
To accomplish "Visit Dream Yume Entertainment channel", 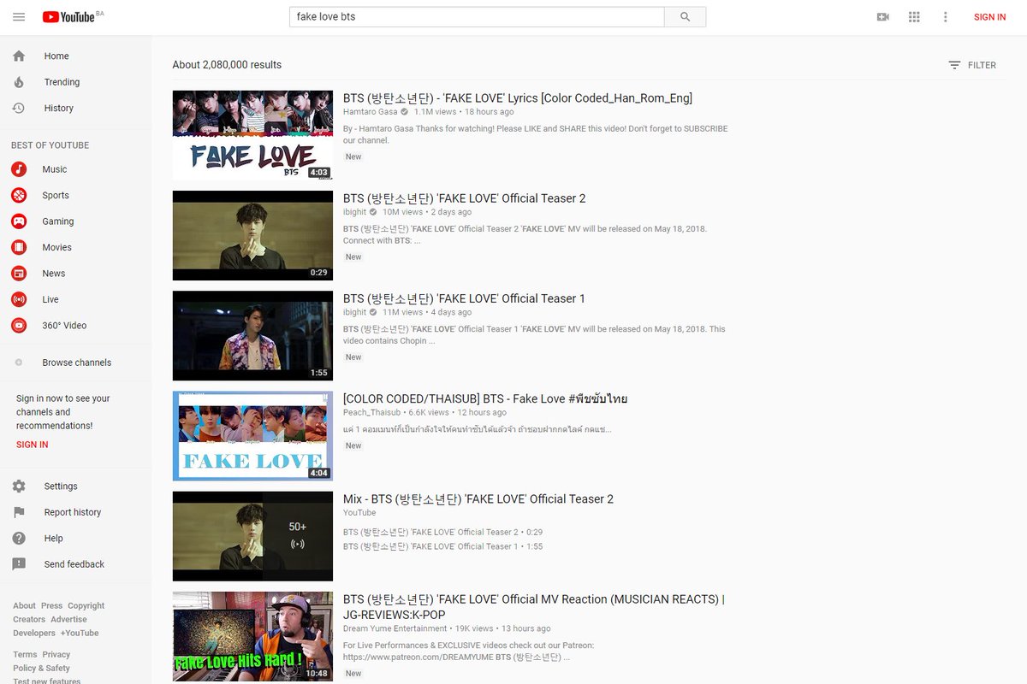I will click(395, 628).
